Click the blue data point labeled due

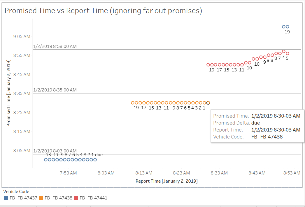click(x=95, y=159)
